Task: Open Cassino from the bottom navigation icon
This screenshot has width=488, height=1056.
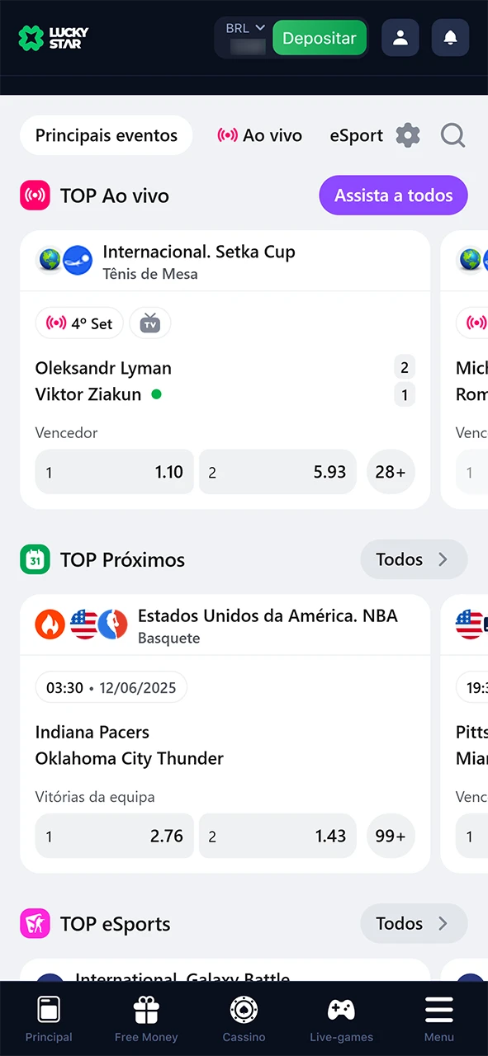Action: [x=244, y=1009]
